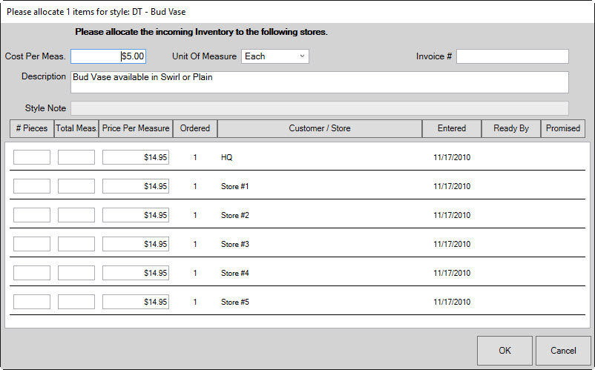Click the Description text box
Viewport: 595px width, 370px height.
pos(319,82)
